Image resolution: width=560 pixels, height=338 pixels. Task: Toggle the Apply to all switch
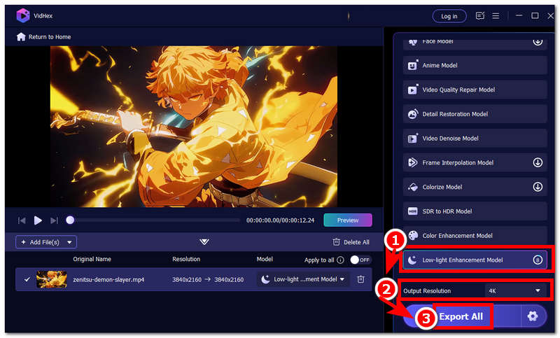(x=360, y=260)
